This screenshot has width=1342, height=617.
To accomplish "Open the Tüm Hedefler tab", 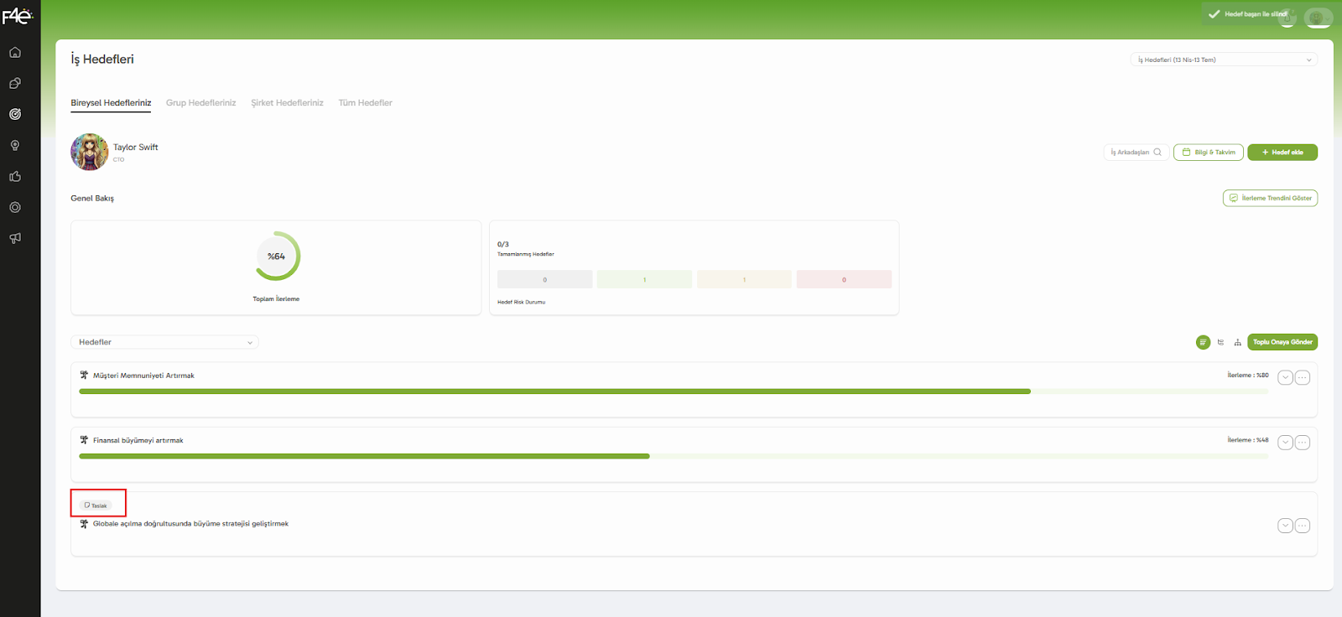I will (x=365, y=103).
